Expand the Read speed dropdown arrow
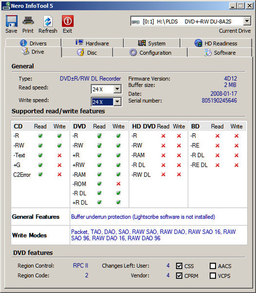The height and width of the screenshot is (293, 256). (x=117, y=89)
